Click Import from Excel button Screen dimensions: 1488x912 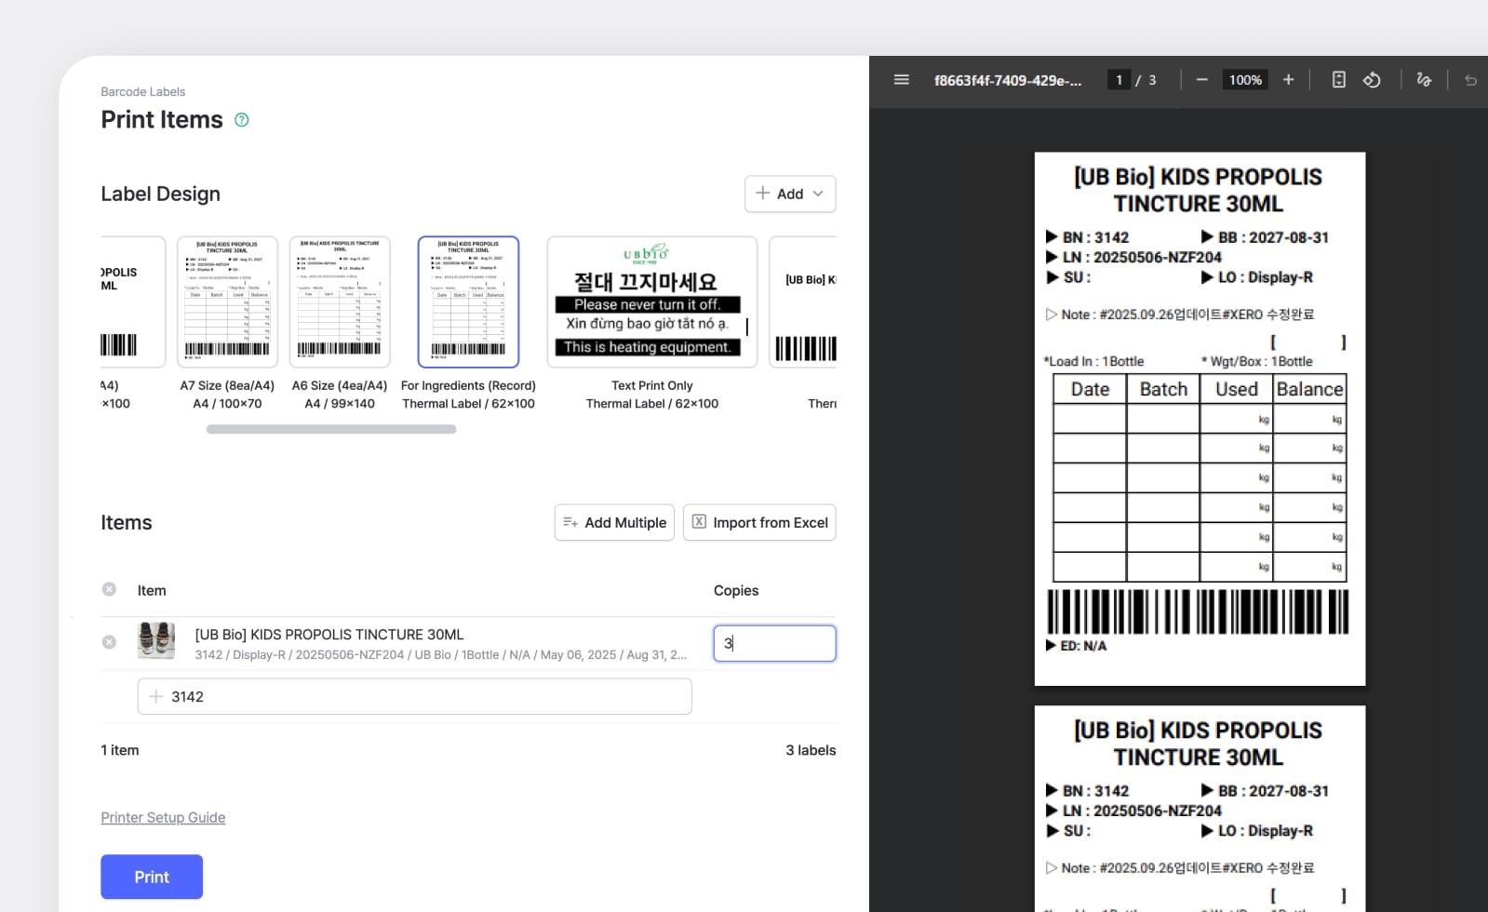(759, 522)
